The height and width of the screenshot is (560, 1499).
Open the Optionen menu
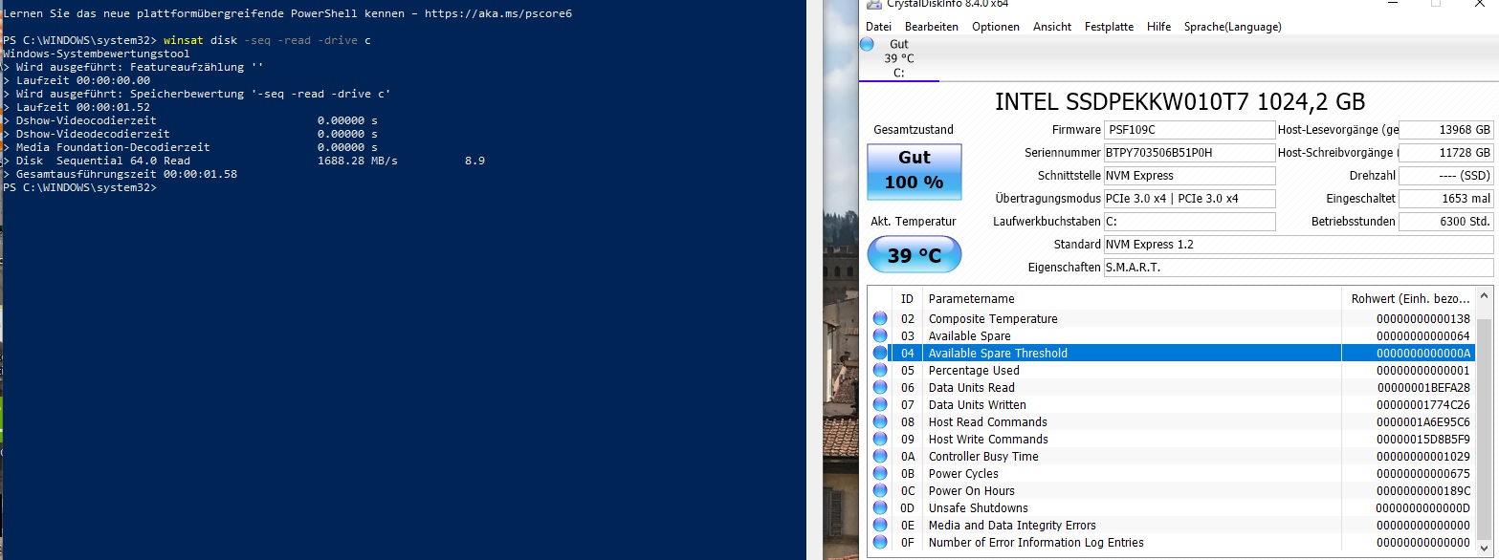coord(996,27)
